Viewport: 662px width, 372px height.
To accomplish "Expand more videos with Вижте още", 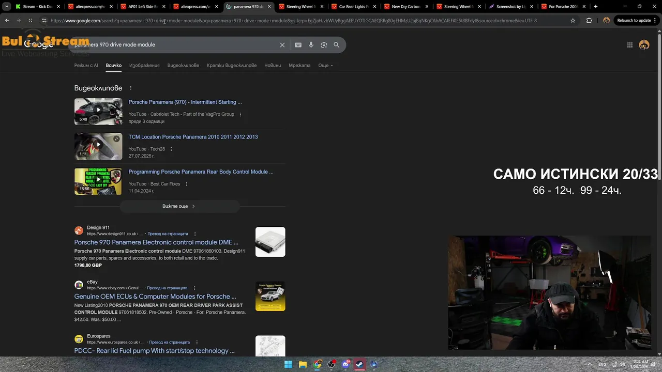I will tap(179, 206).
